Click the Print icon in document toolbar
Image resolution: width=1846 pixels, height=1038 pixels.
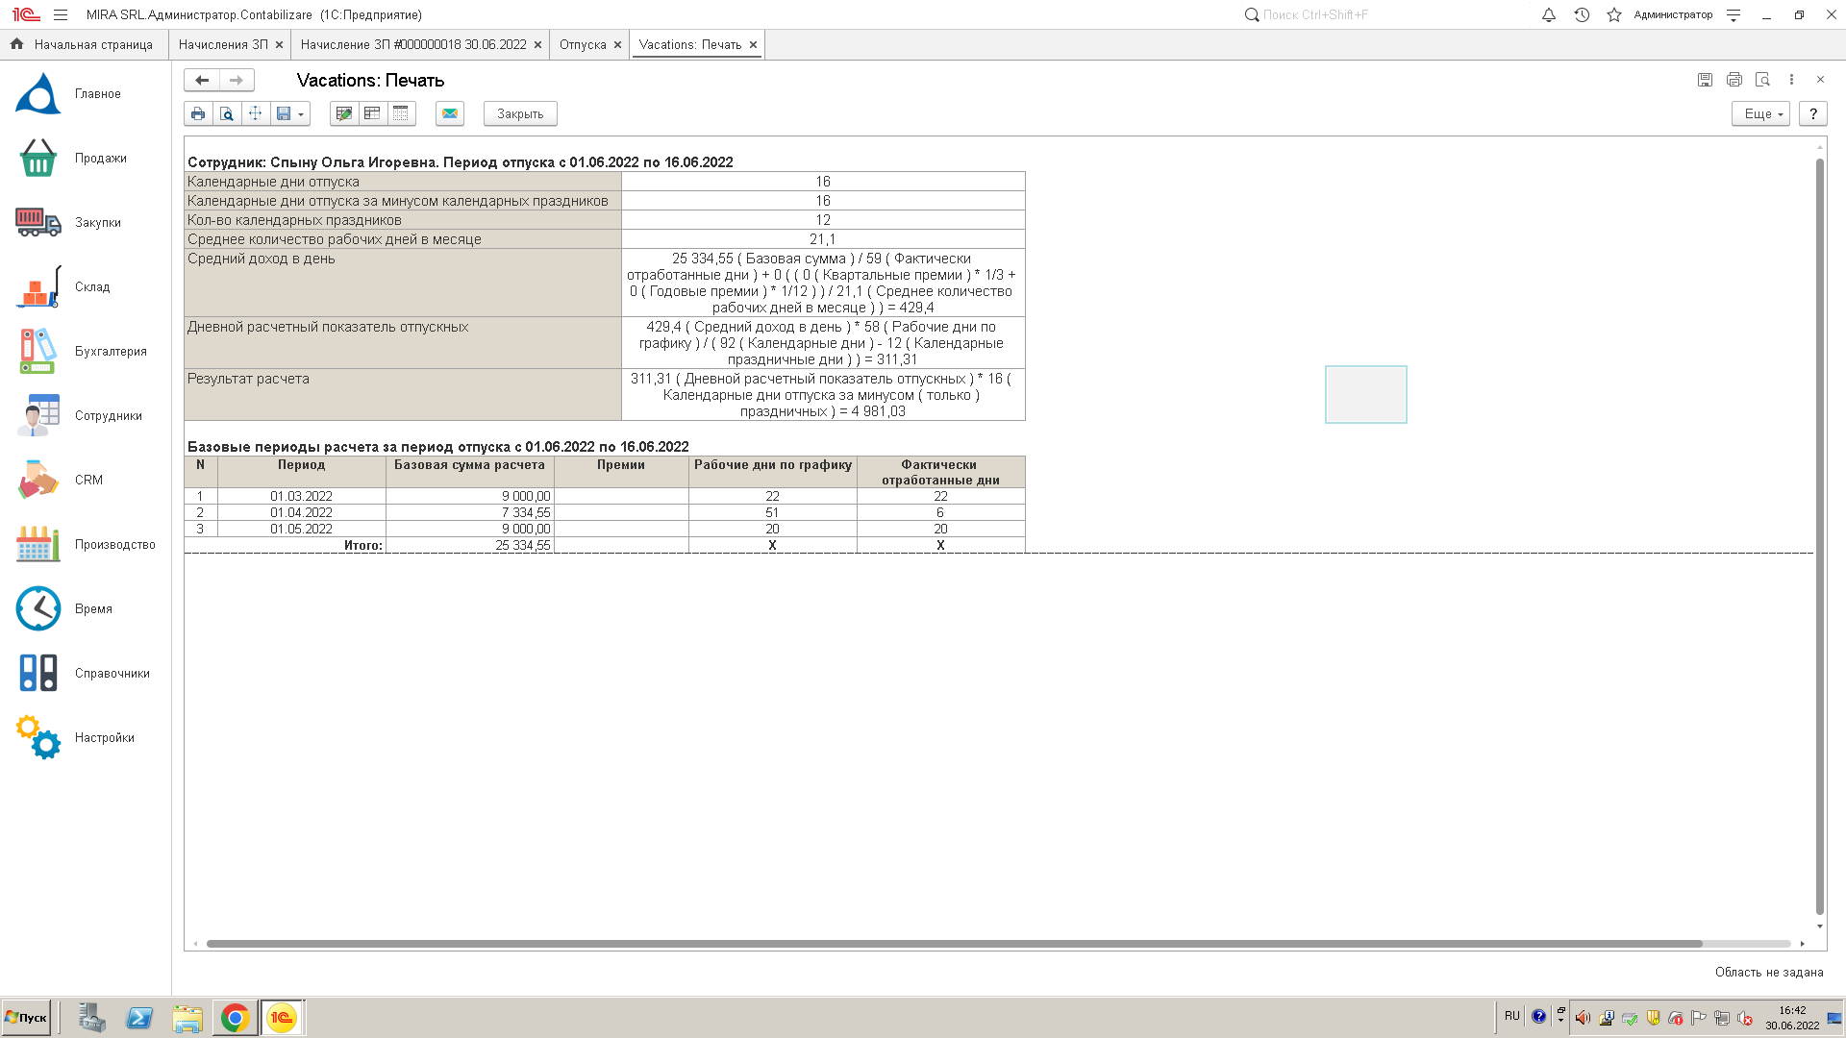(x=198, y=113)
